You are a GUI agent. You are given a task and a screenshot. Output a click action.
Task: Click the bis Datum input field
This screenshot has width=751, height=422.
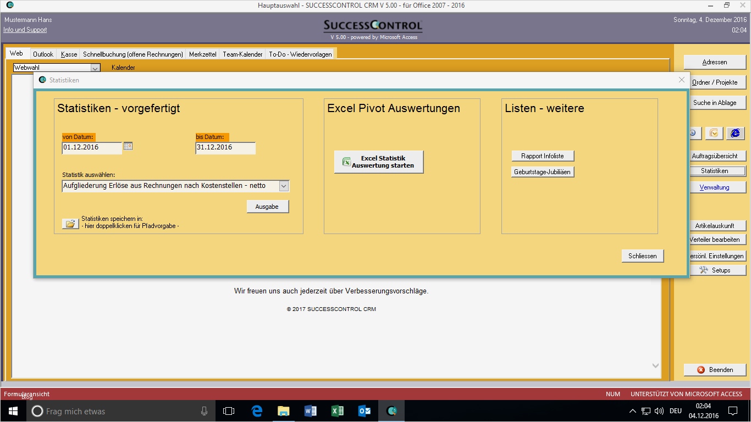coord(225,148)
